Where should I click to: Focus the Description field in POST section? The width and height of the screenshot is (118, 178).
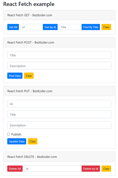59,66
